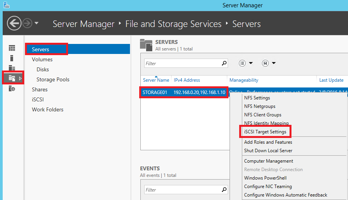Open Computer Management from context menu
348x200 pixels.
click(x=268, y=161)
